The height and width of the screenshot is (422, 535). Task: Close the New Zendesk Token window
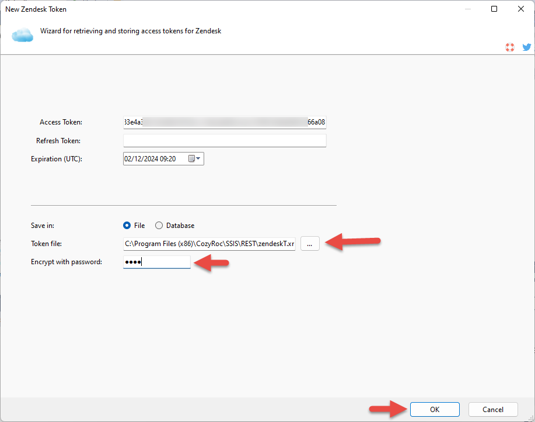(x=520, y=9)
